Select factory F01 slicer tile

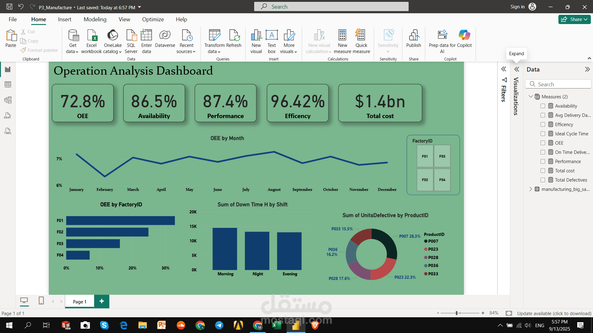[425, 156]
